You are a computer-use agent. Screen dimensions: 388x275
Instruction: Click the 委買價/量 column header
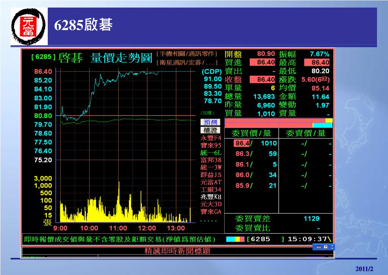(251, 134)
